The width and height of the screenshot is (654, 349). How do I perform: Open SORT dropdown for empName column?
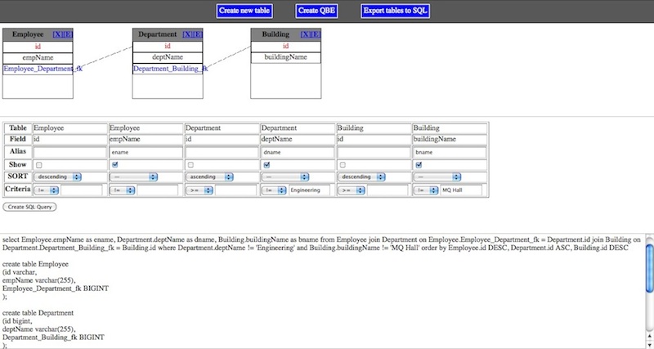[133, 177]
